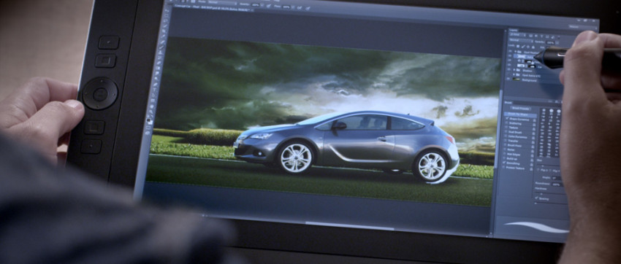Click lock icon beside Color Dynamics
Viewport: 621px width, 264px height.
(533, 138)
